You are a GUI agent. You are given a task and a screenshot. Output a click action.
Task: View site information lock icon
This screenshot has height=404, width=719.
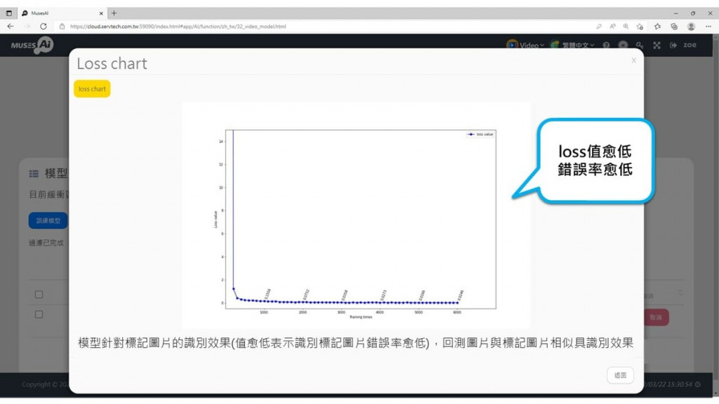pos(62,27)
